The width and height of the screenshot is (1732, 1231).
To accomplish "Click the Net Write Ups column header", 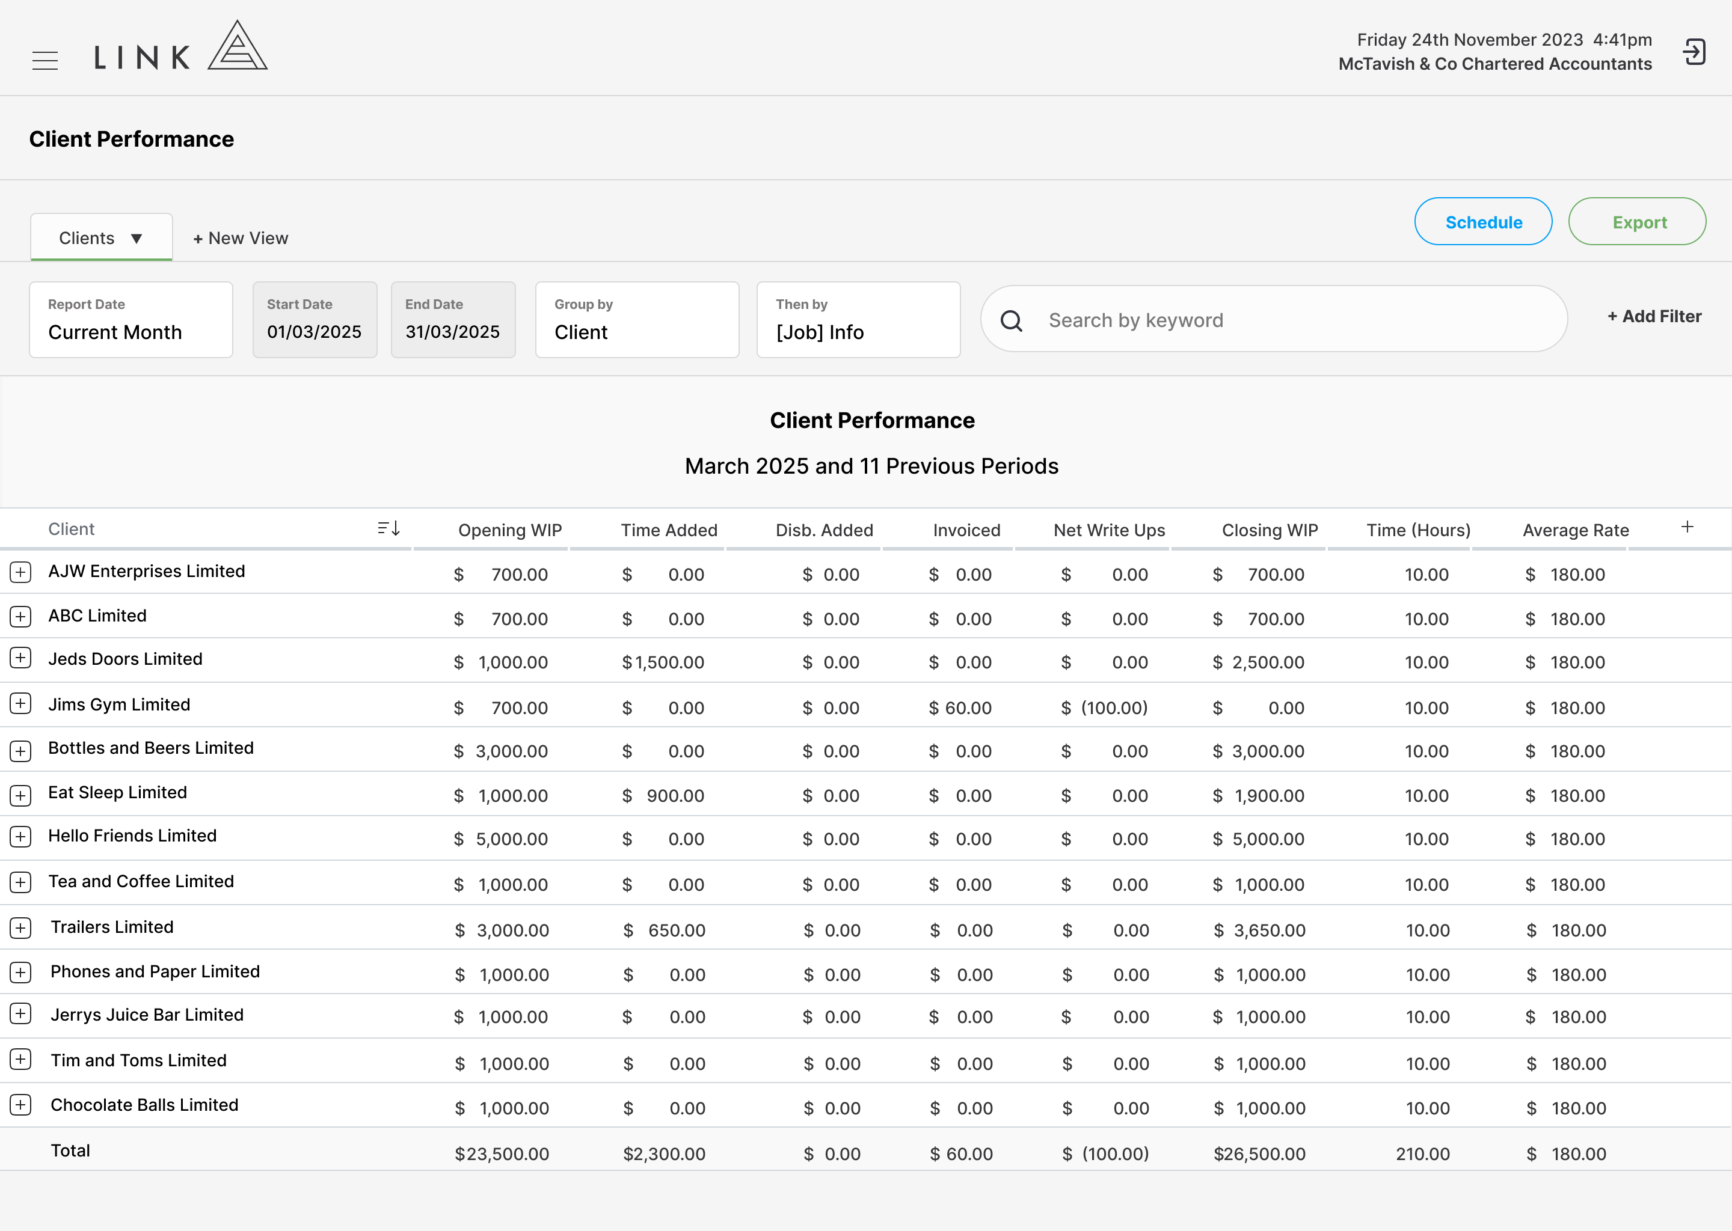I will pos(1109,531).
